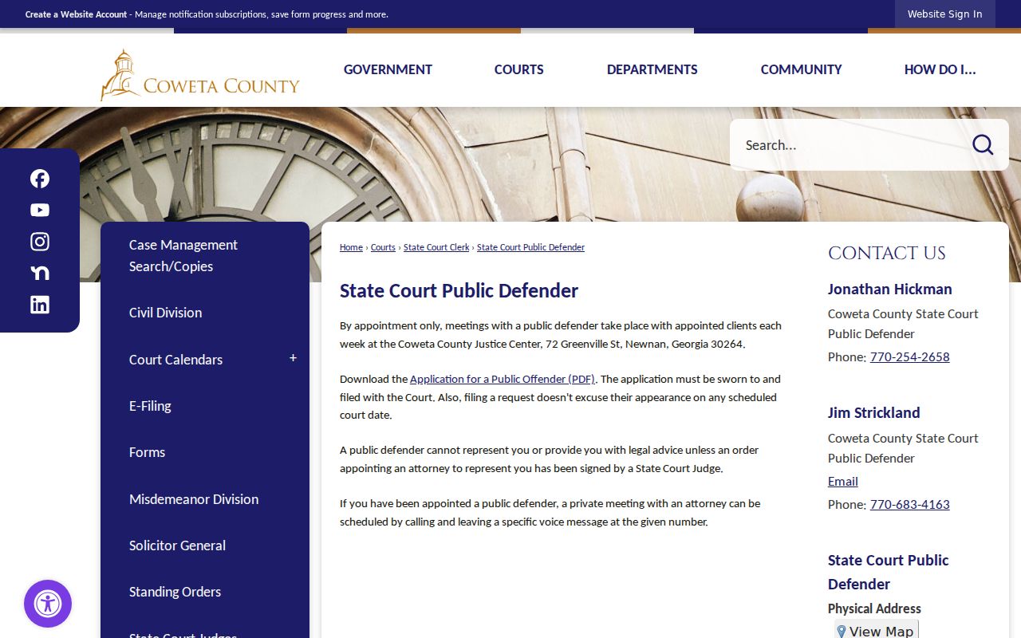Open the Facebook social icon
Viewport: 1021px width, 638px height.
(x=40, y=179)
